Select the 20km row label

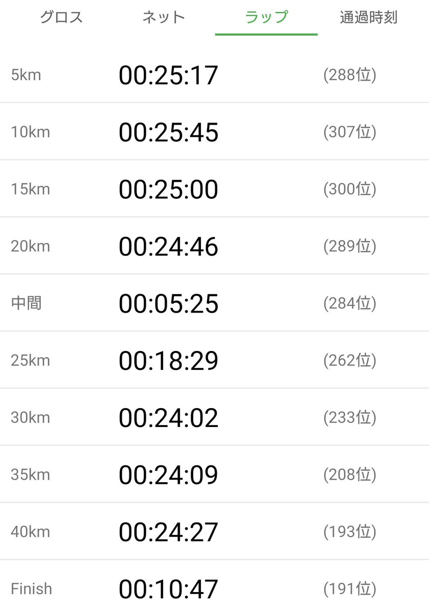(31, 247)
